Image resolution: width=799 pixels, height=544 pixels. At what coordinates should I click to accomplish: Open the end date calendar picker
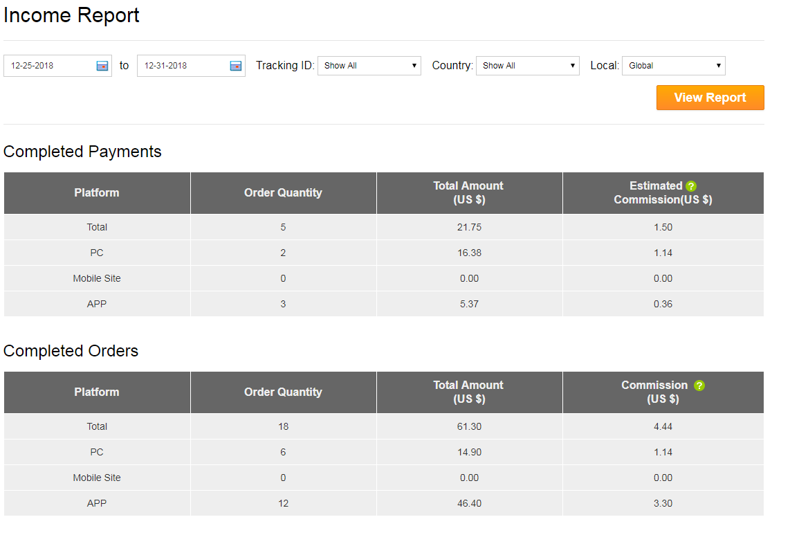pyautogui.click(x=235, y=66)
